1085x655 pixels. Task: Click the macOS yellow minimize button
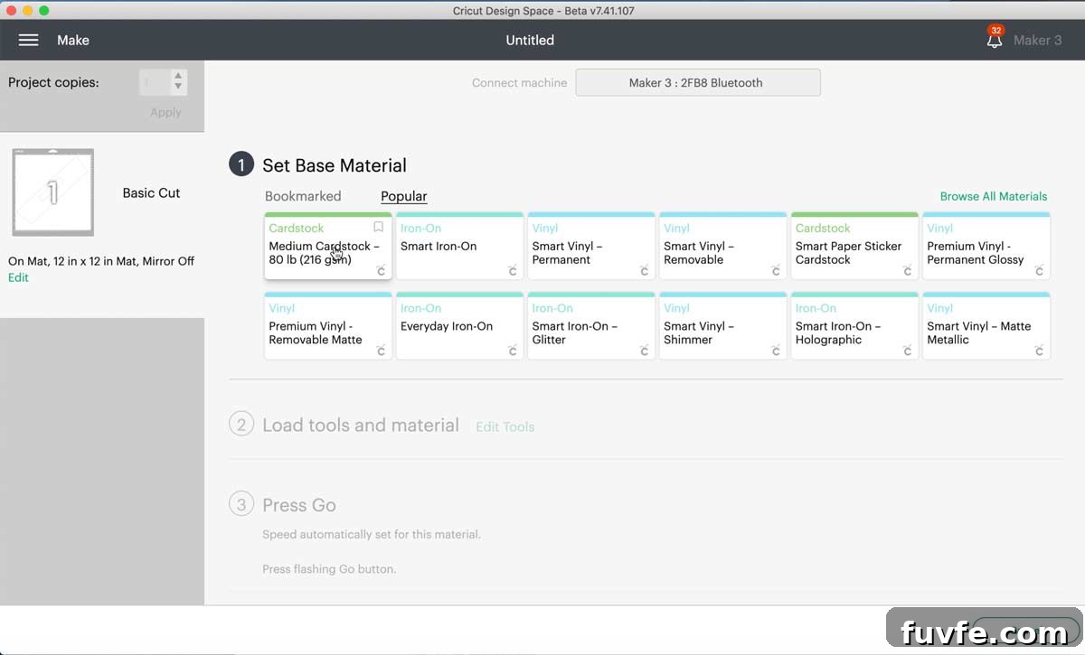point(27,10)
